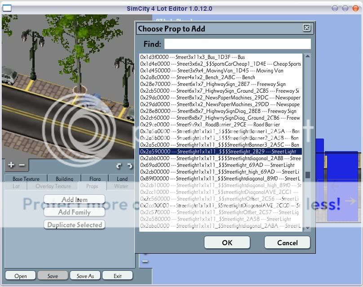Switch to the Base Texture tab

point(26,179)
